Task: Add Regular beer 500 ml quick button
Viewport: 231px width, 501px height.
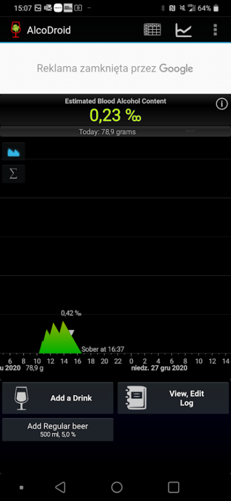Action: 58,429
